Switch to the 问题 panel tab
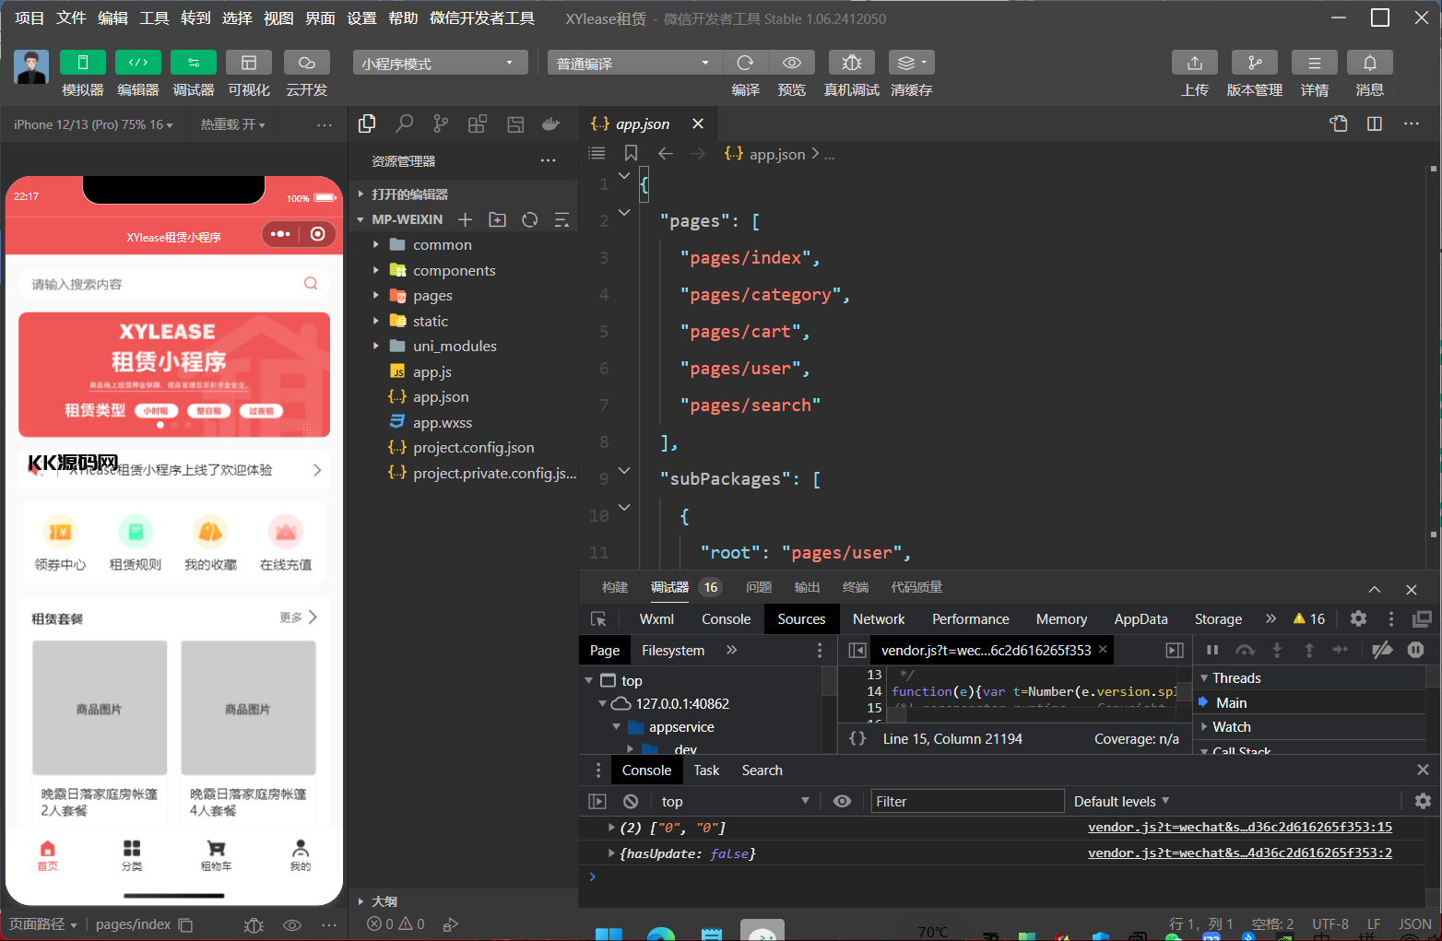 tap(759, 587)
